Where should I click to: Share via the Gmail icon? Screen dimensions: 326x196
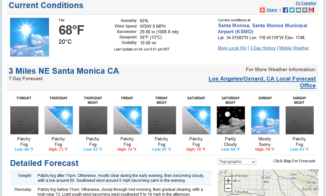click(311, 10)
